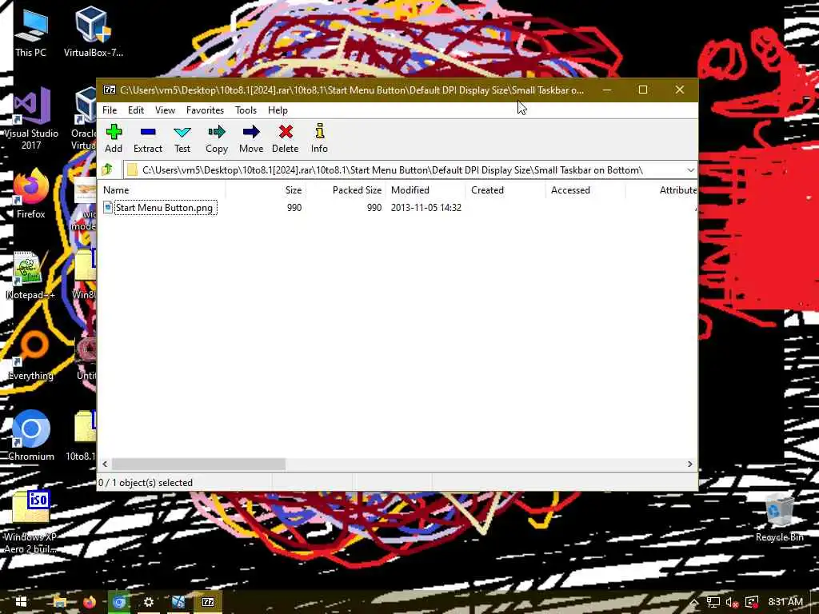Open the Favorites menu
The width and height of the screenshot is (819, 614).
205,110
